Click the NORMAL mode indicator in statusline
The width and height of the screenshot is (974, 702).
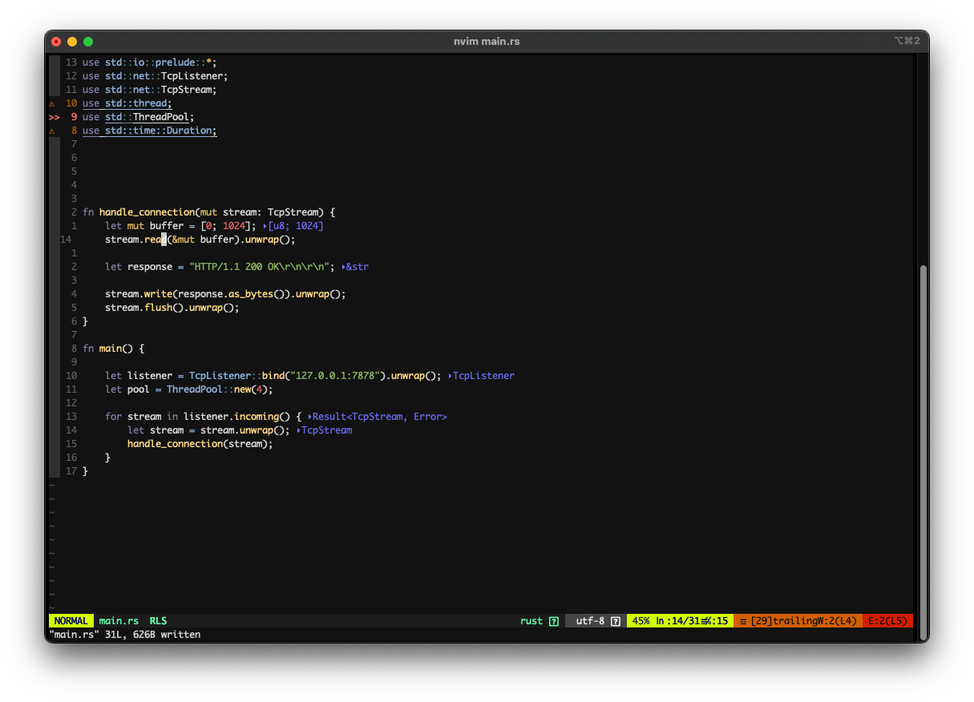(x=71, y=621)
